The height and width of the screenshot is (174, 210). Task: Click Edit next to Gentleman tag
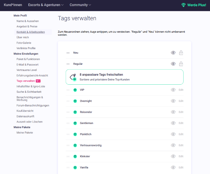pos(181,123)
